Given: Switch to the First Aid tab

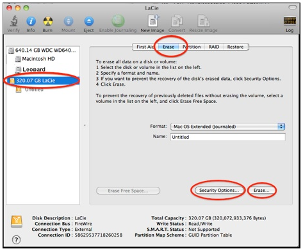Looking at the screenshot, I should [x=145, y=47].
